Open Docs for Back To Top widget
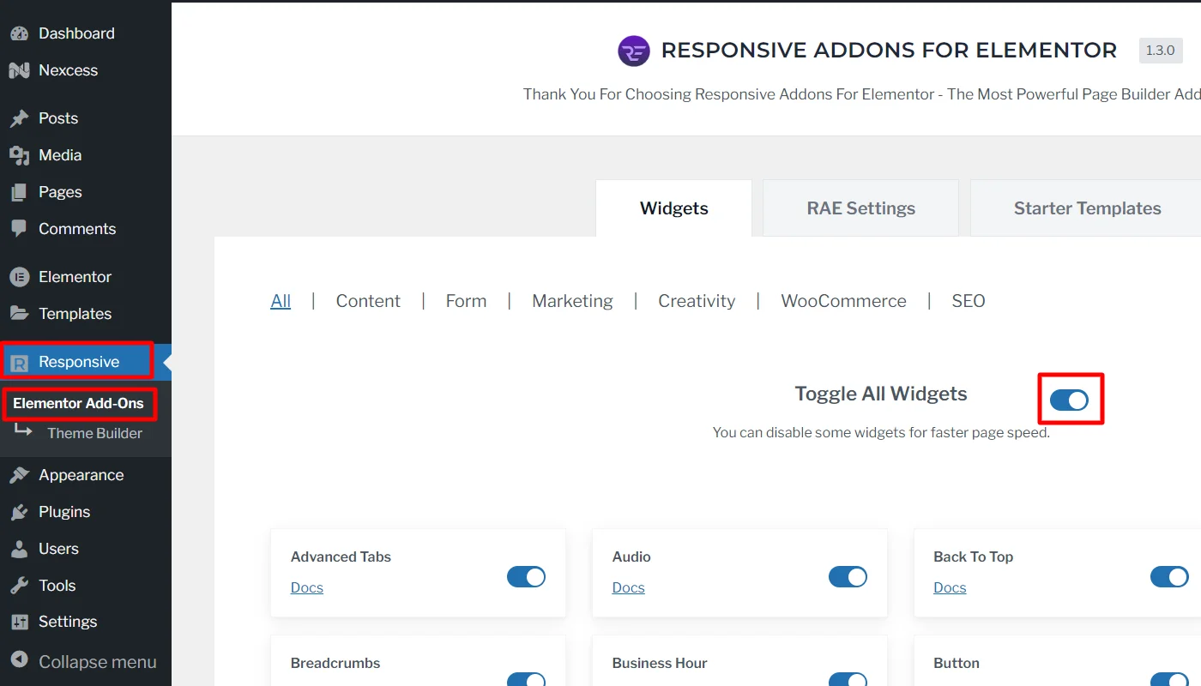 tap(950, 587)
